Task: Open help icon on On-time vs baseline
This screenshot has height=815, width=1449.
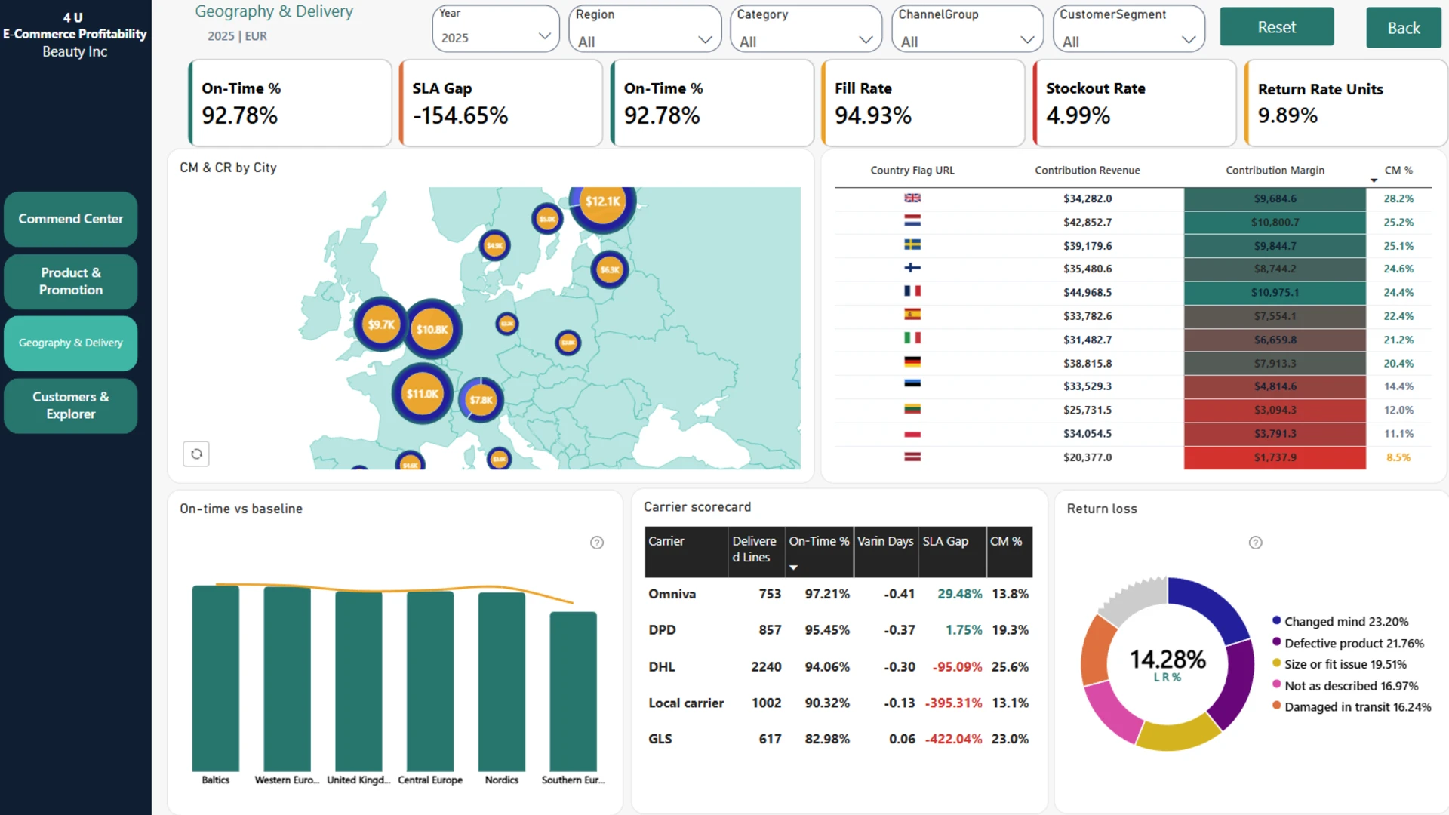Action: [597, 543]
